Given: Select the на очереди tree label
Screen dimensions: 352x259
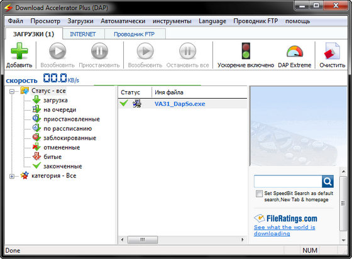Looking at the screenshot, I should click(x=60, y=110).
